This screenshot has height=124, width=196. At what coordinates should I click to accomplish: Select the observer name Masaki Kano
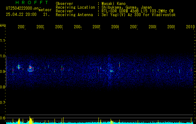(113, 3)
